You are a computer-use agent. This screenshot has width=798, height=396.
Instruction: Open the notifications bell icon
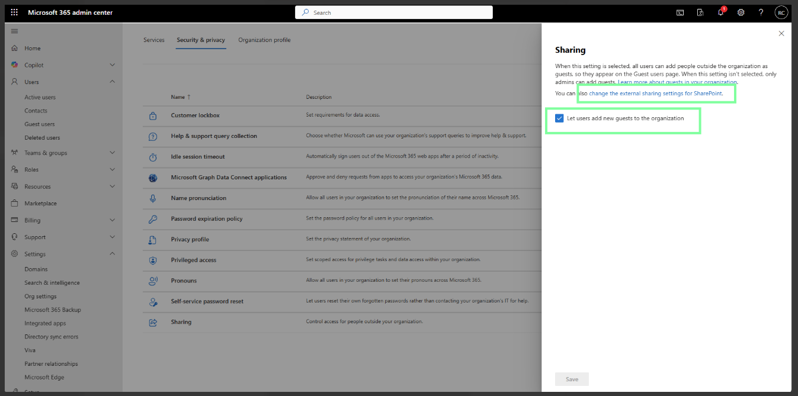point(720,12)
